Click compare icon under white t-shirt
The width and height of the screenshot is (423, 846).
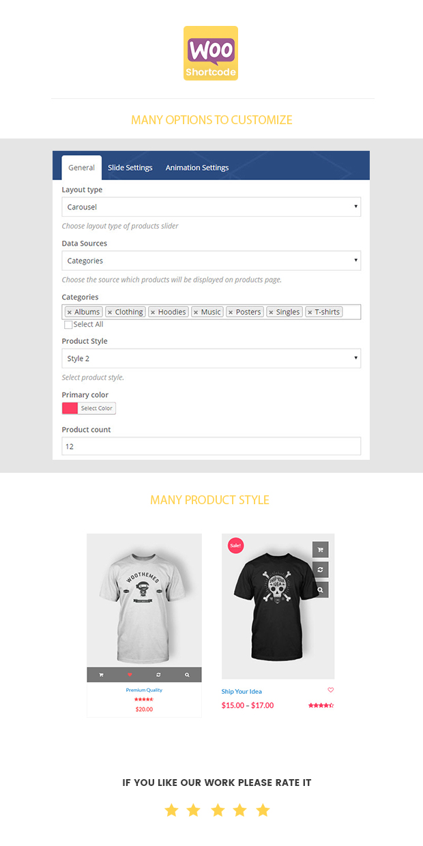click(158, 675)
